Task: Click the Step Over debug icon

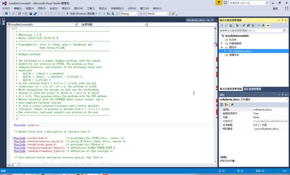Action: click(113, 13)
